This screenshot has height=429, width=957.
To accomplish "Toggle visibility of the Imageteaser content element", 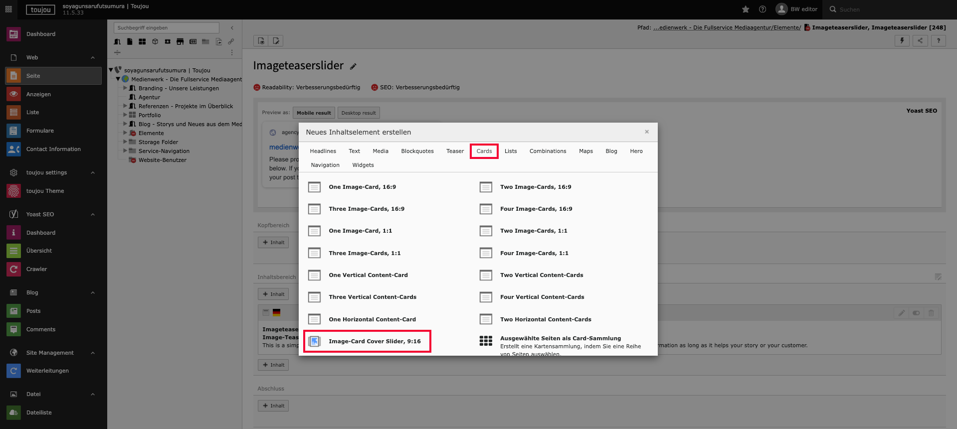I will pyautogui.click(x=916, y=313).
